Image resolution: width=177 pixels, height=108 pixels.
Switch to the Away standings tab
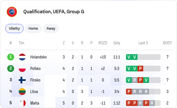point(51,29)
